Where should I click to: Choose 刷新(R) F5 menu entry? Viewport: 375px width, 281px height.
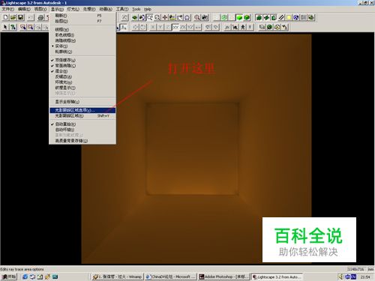[82, 16]
